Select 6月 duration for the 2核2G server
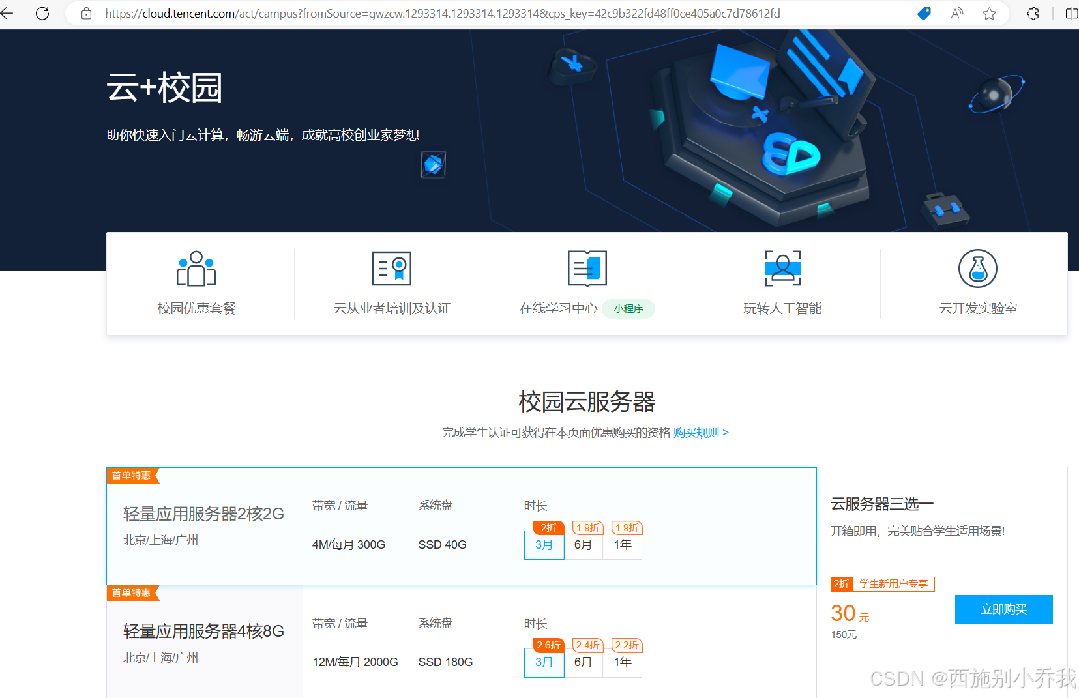The image size is (1079, 698). [x=584, y=545]
